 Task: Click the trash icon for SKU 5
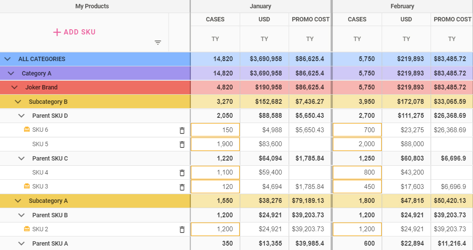pos(182,144)
